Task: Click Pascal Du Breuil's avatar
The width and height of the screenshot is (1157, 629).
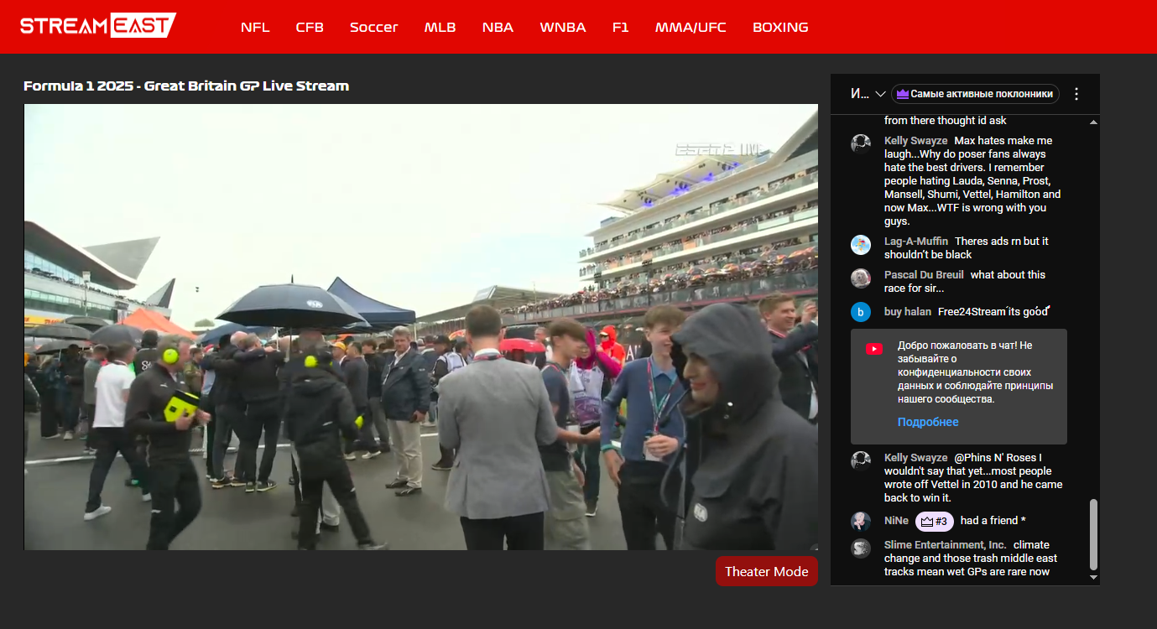Action: [x=861, y=278]
